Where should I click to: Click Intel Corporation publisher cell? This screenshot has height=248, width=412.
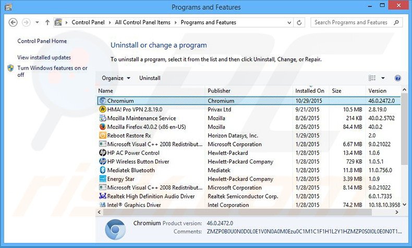point(228,205)
